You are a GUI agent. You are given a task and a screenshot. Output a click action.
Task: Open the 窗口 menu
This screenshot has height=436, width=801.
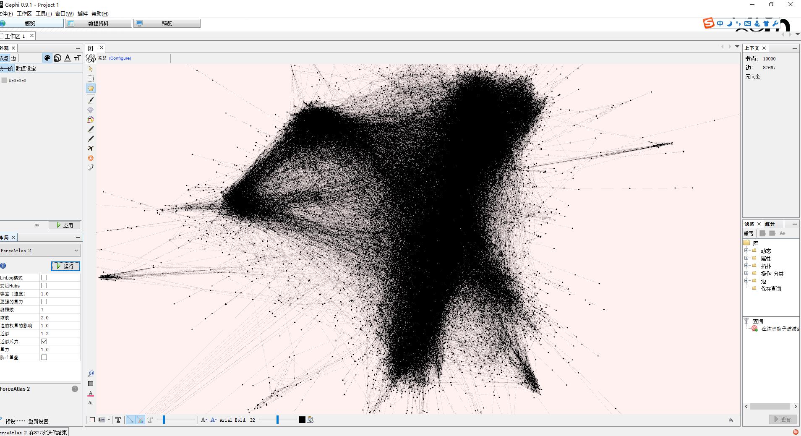click(64, 14)
